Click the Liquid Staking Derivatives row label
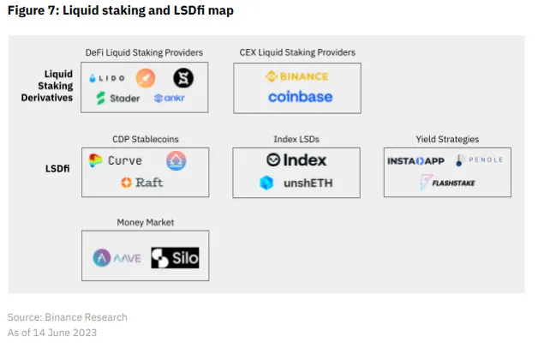The image size is (538, 343). [48, 86]
